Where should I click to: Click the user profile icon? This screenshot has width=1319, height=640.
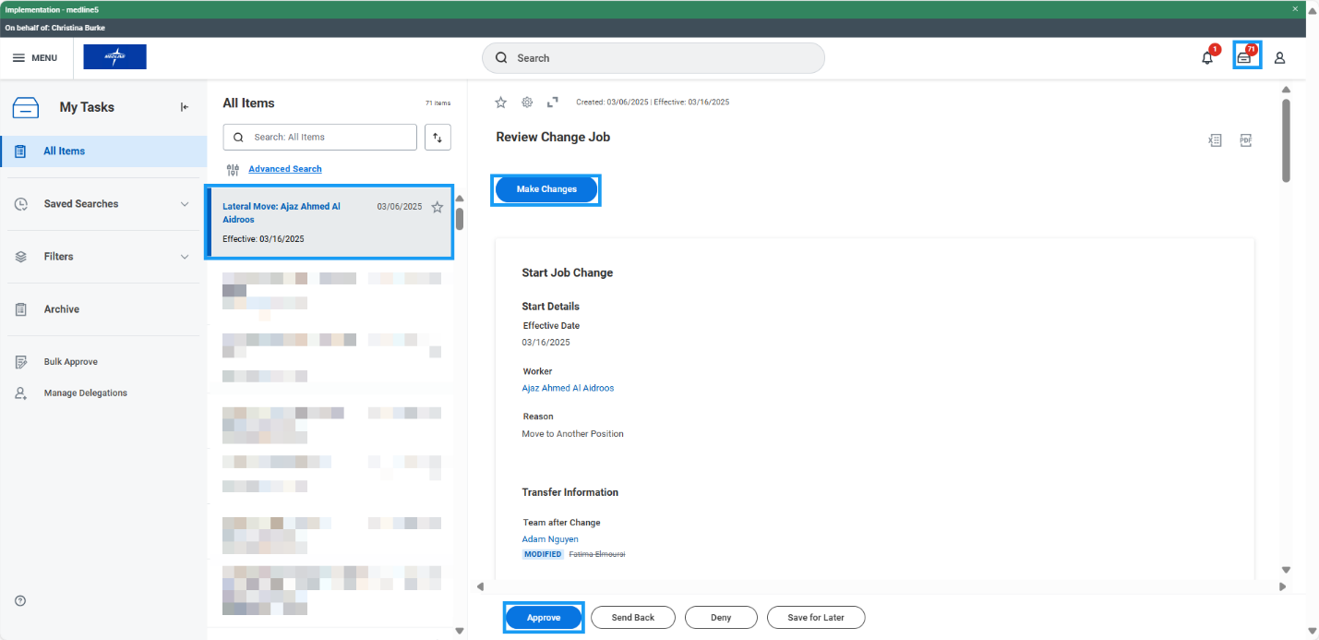(1279, 58)
